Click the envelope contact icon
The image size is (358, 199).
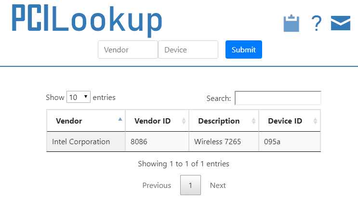[x=341, y=23]
